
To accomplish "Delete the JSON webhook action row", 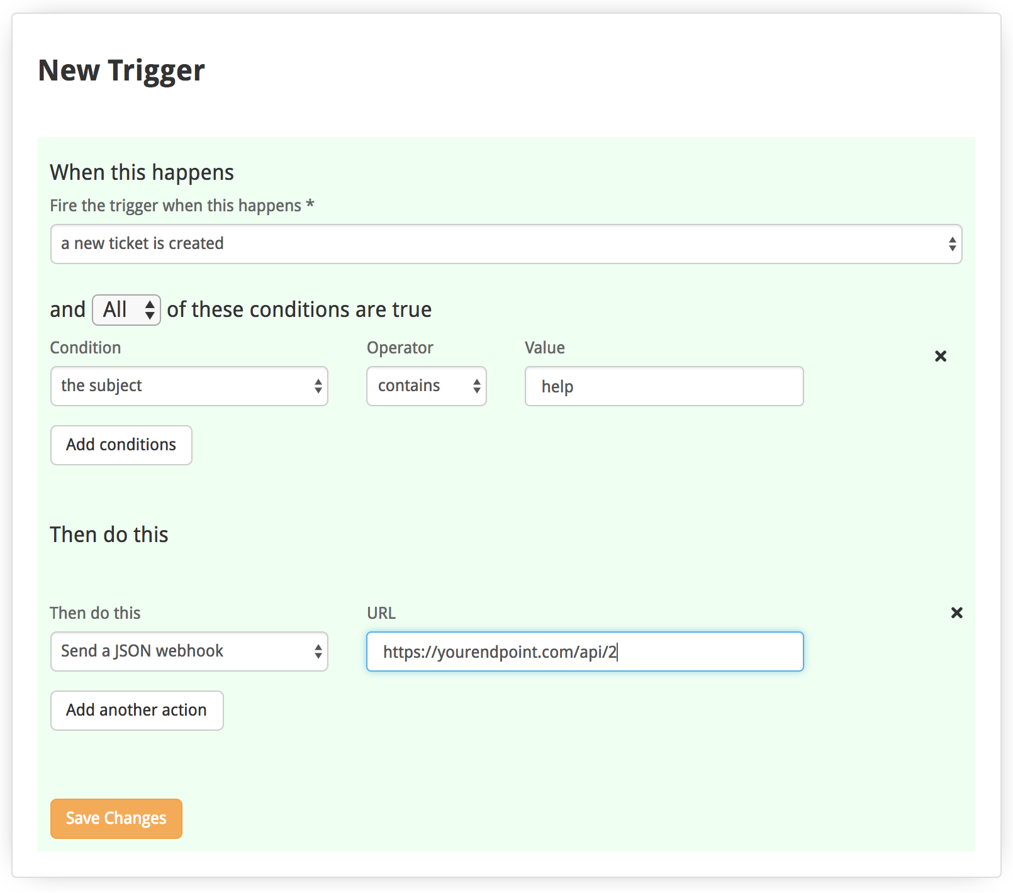I will coord(956,613).
